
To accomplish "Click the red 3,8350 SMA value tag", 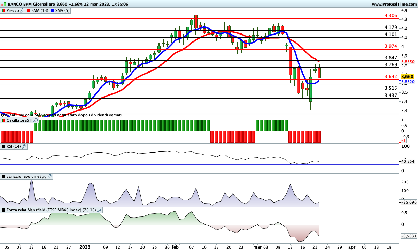I will [408, 61].
